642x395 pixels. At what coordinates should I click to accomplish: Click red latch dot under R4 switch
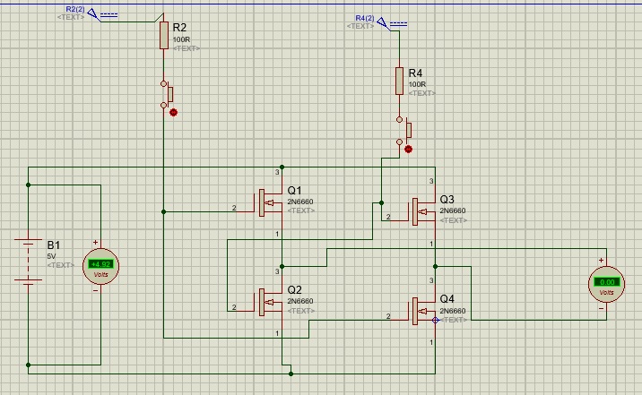[x=408, y=150]
